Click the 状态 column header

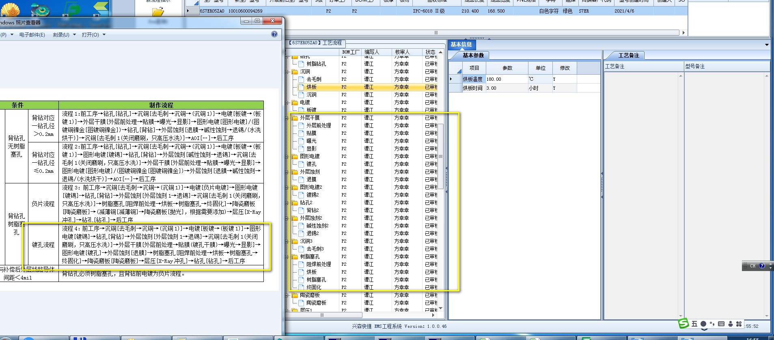(x=430, y=52)
